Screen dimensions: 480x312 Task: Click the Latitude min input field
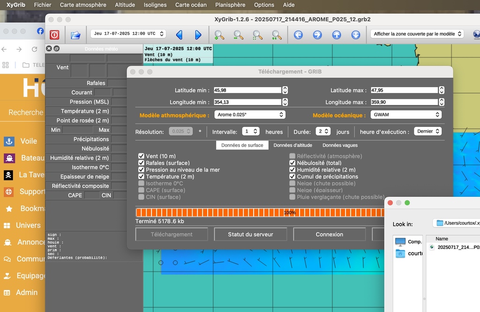247,90
